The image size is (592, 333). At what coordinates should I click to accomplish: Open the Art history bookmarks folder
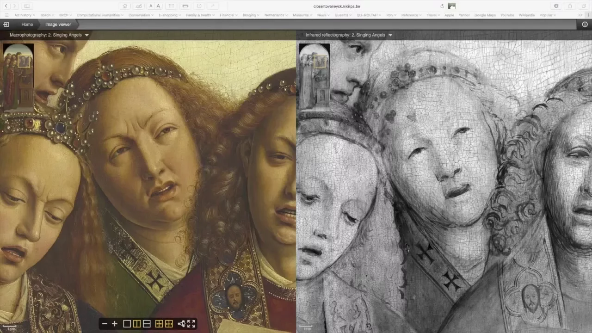pos(25,15)
